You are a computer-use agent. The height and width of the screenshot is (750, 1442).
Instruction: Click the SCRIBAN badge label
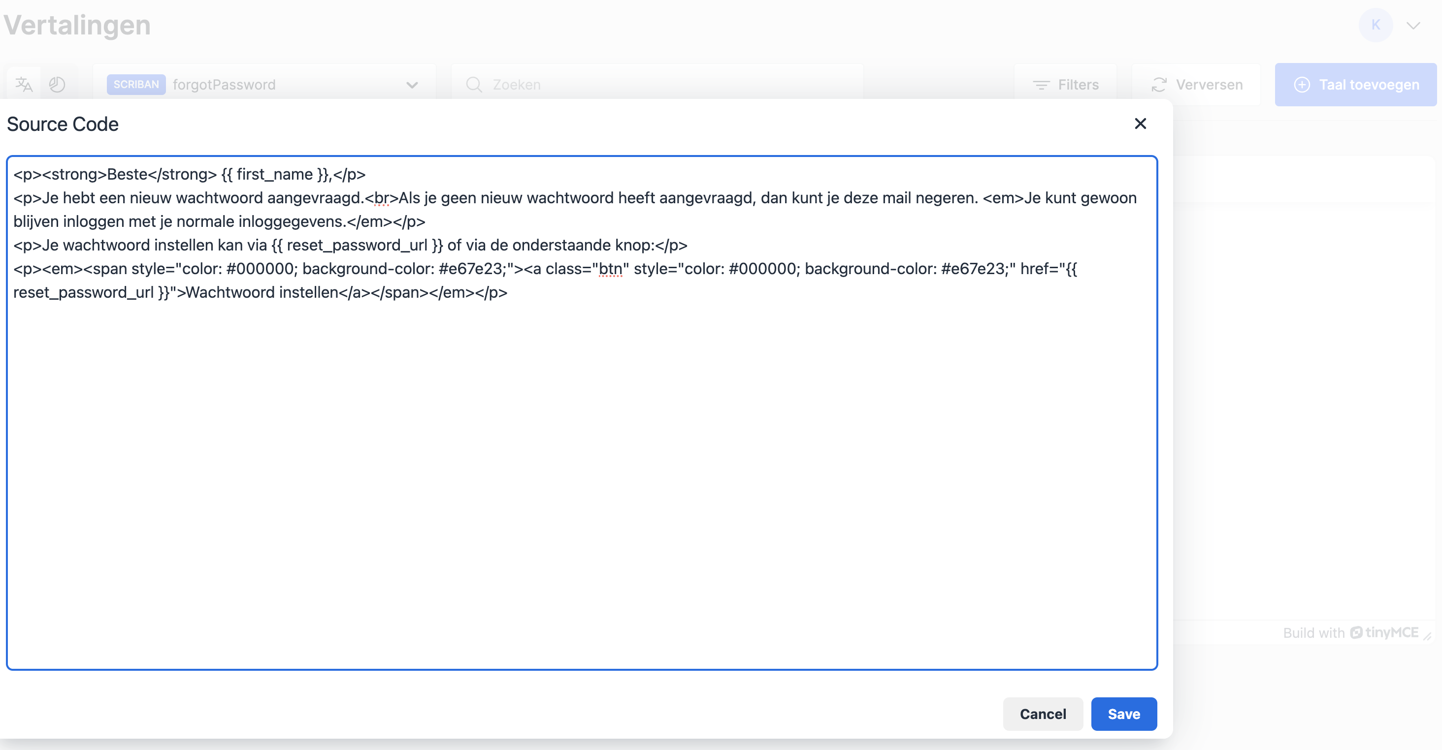click(x=136, y=85)
